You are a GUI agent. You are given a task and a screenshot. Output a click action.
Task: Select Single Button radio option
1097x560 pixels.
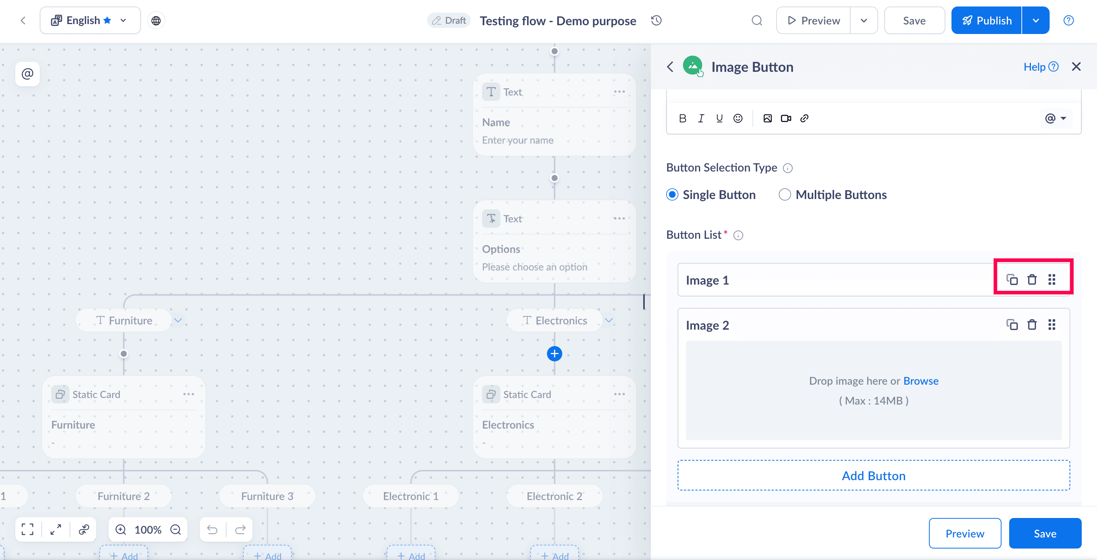(672, 194)
